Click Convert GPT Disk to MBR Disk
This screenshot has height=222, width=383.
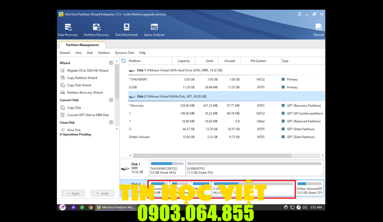click(88, 115)
